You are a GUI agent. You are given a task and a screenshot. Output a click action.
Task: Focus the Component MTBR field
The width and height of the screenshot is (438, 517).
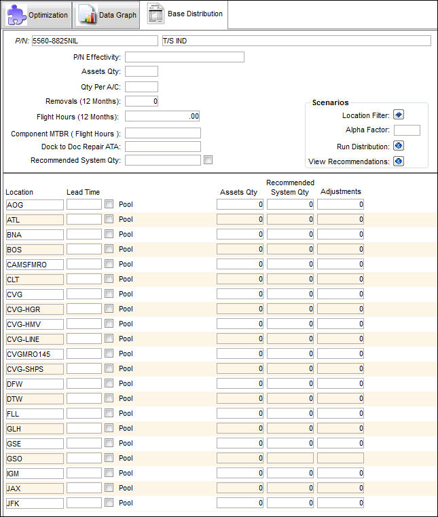[x=163, y=133]
